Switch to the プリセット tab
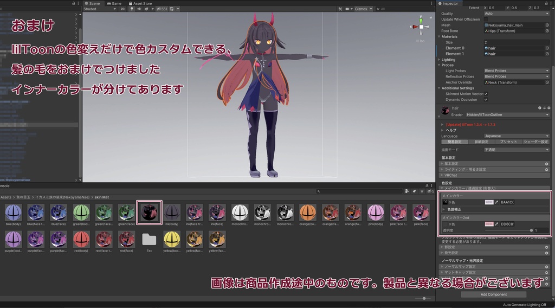Image resolution: width=555 pixels, height=308 pixels. (x=508, y=142)
